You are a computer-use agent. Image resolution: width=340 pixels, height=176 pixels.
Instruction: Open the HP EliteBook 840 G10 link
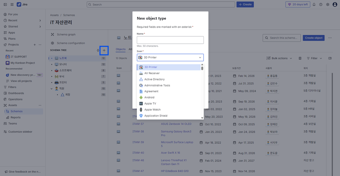[x=175, y=171]
